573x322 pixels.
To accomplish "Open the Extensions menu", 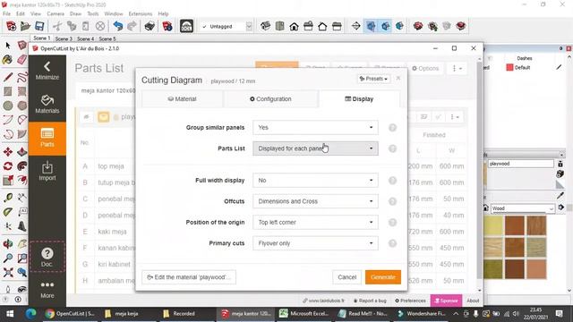I will click(141, 14).
